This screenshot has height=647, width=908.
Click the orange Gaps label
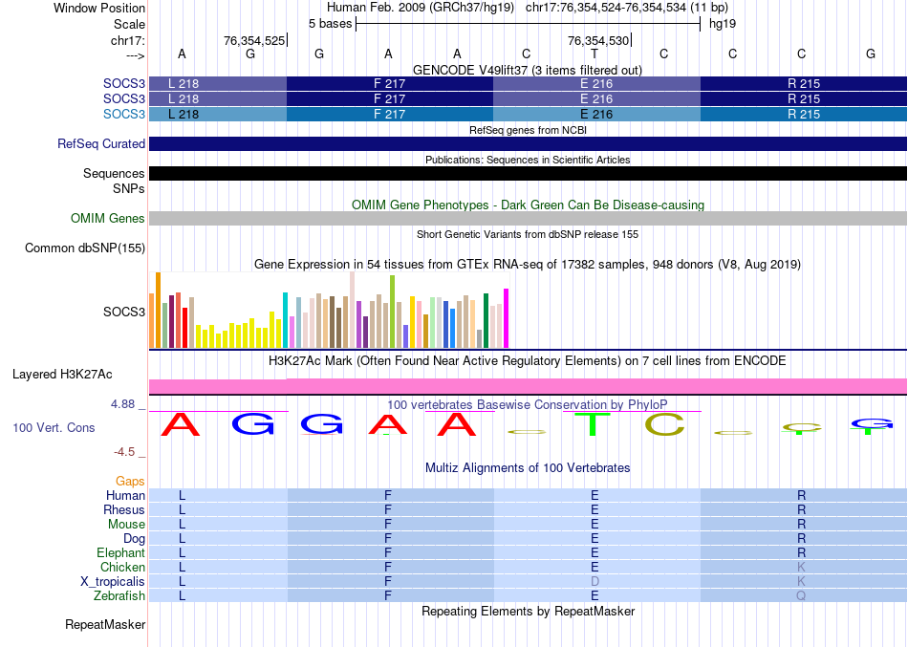pos(130,482)
